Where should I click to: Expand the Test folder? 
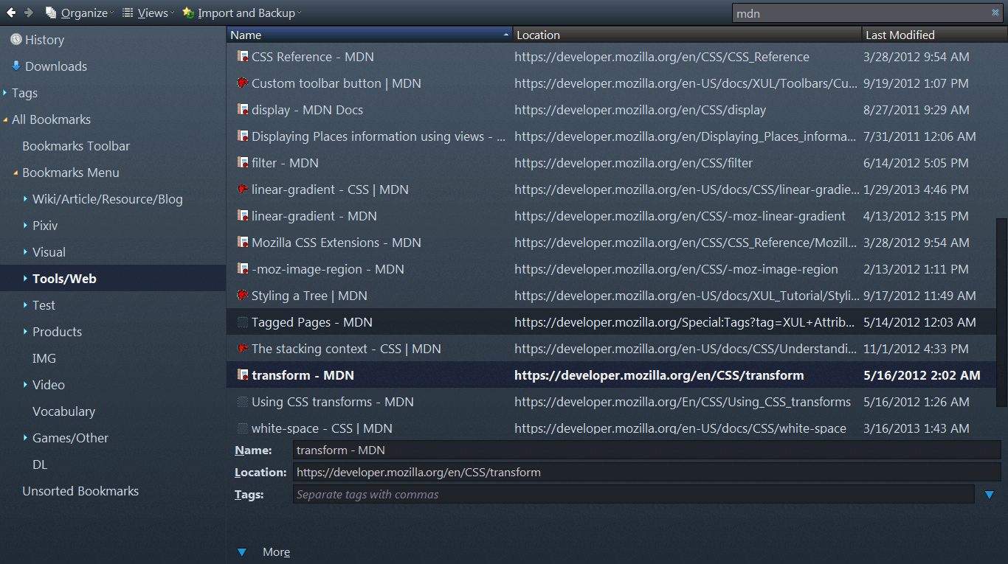pos(26,305)
